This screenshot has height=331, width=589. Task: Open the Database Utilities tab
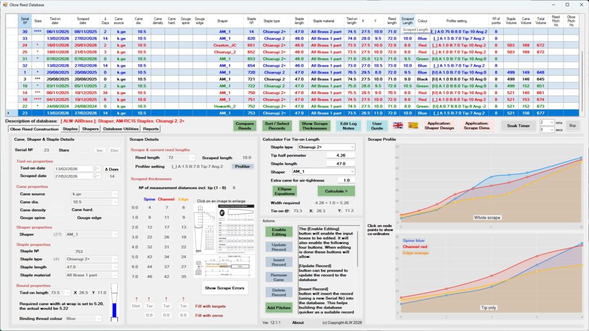pos(121,129)
